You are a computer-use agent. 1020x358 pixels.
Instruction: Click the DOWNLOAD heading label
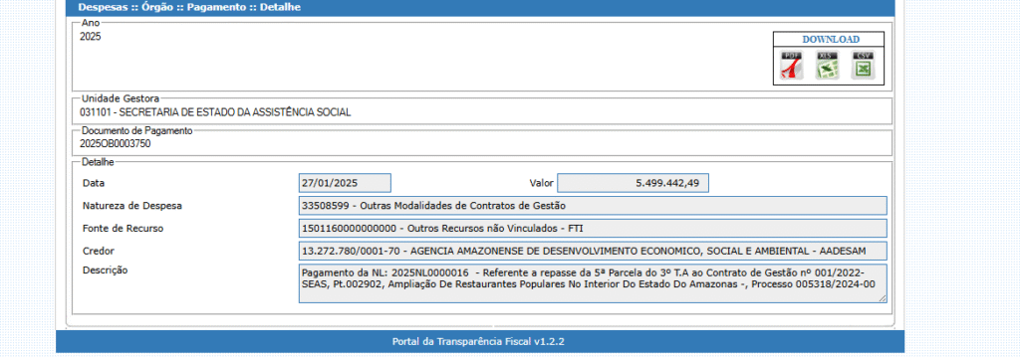pyautogui.click(x=831, y=39)
